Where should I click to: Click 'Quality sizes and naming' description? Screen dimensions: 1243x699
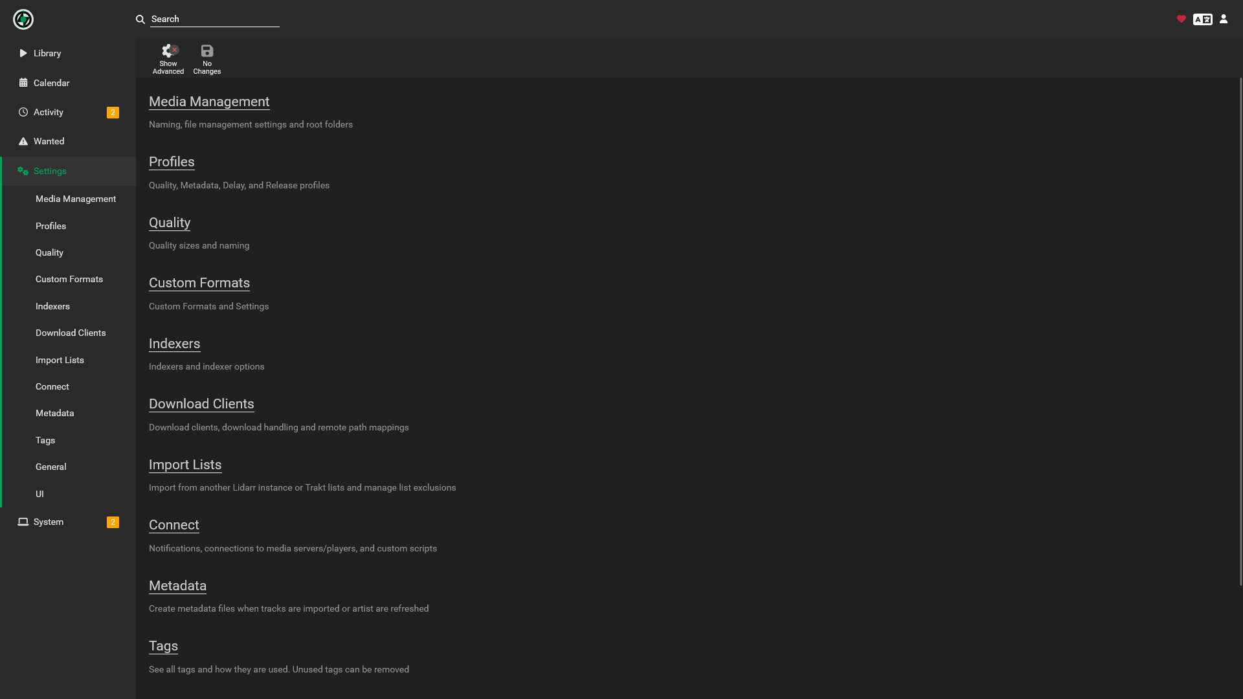[x=199, y=245]
